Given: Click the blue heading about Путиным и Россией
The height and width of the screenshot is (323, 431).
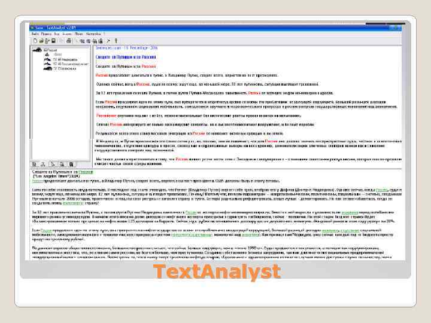Looking at the screenshot, I should click(x=126, y=57).
